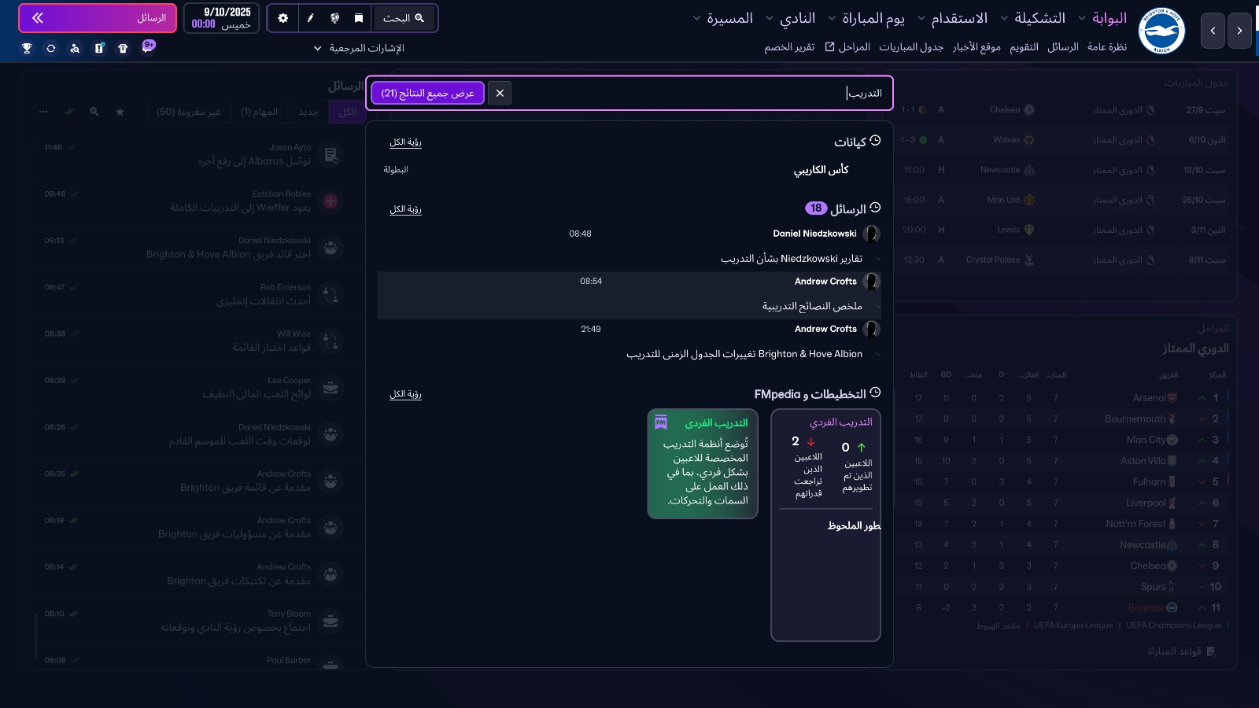
Task: Open the chat bubble with 9+ badge
Action: [147, 47]
